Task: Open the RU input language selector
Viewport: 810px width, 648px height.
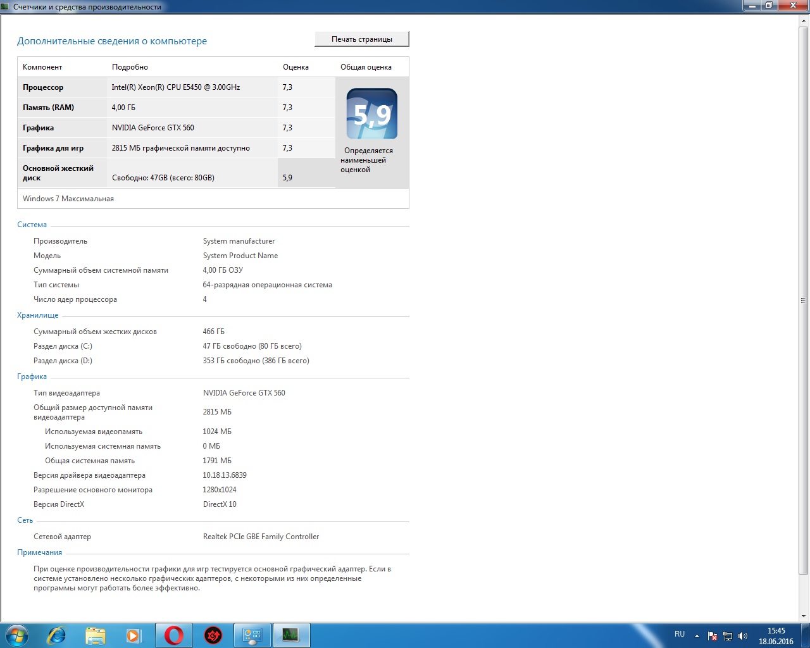Action: (680, 634)
